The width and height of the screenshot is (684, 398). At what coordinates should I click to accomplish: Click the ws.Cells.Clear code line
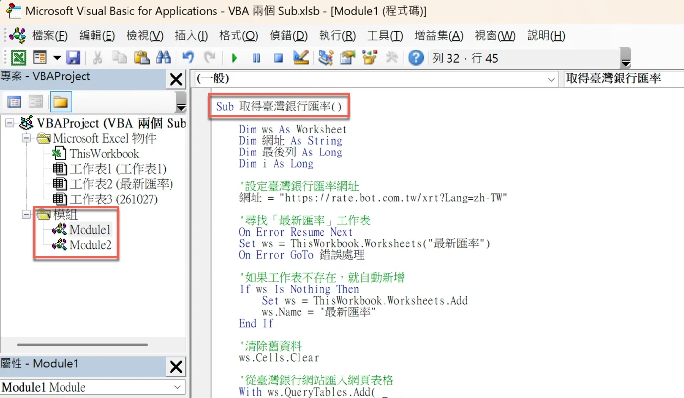(278, 358)
